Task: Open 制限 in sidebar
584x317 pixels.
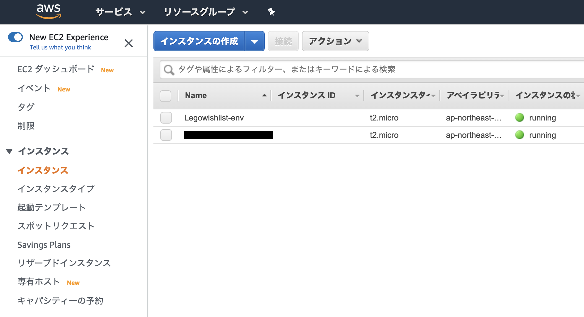Action: (26, 126)
